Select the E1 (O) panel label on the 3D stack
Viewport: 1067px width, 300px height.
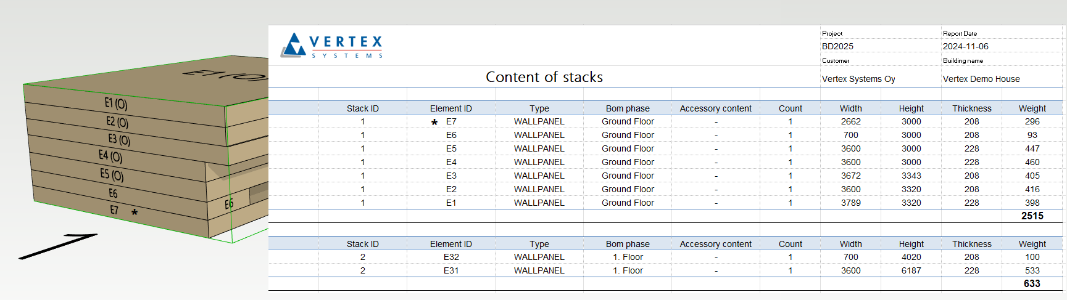pos(115,103)
